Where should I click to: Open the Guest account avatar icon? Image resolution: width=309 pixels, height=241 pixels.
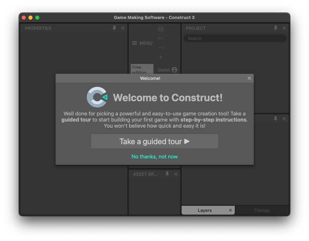(174, 70)
